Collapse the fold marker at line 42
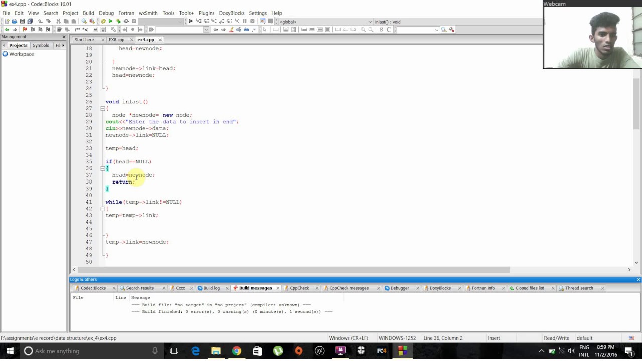The image size is (642, 361). [102, 209]
